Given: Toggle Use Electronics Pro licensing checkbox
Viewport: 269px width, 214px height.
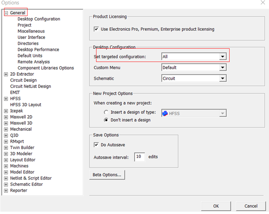Looking at the screenshot, I should (96, 29).
